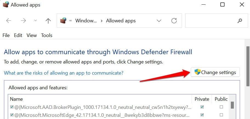Click the search input field

(x=210, y=21)
